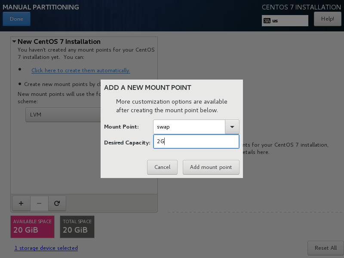Click the Done button
Image resolution: width=344 pixels, height=258 pixels.
coord(16,19)
